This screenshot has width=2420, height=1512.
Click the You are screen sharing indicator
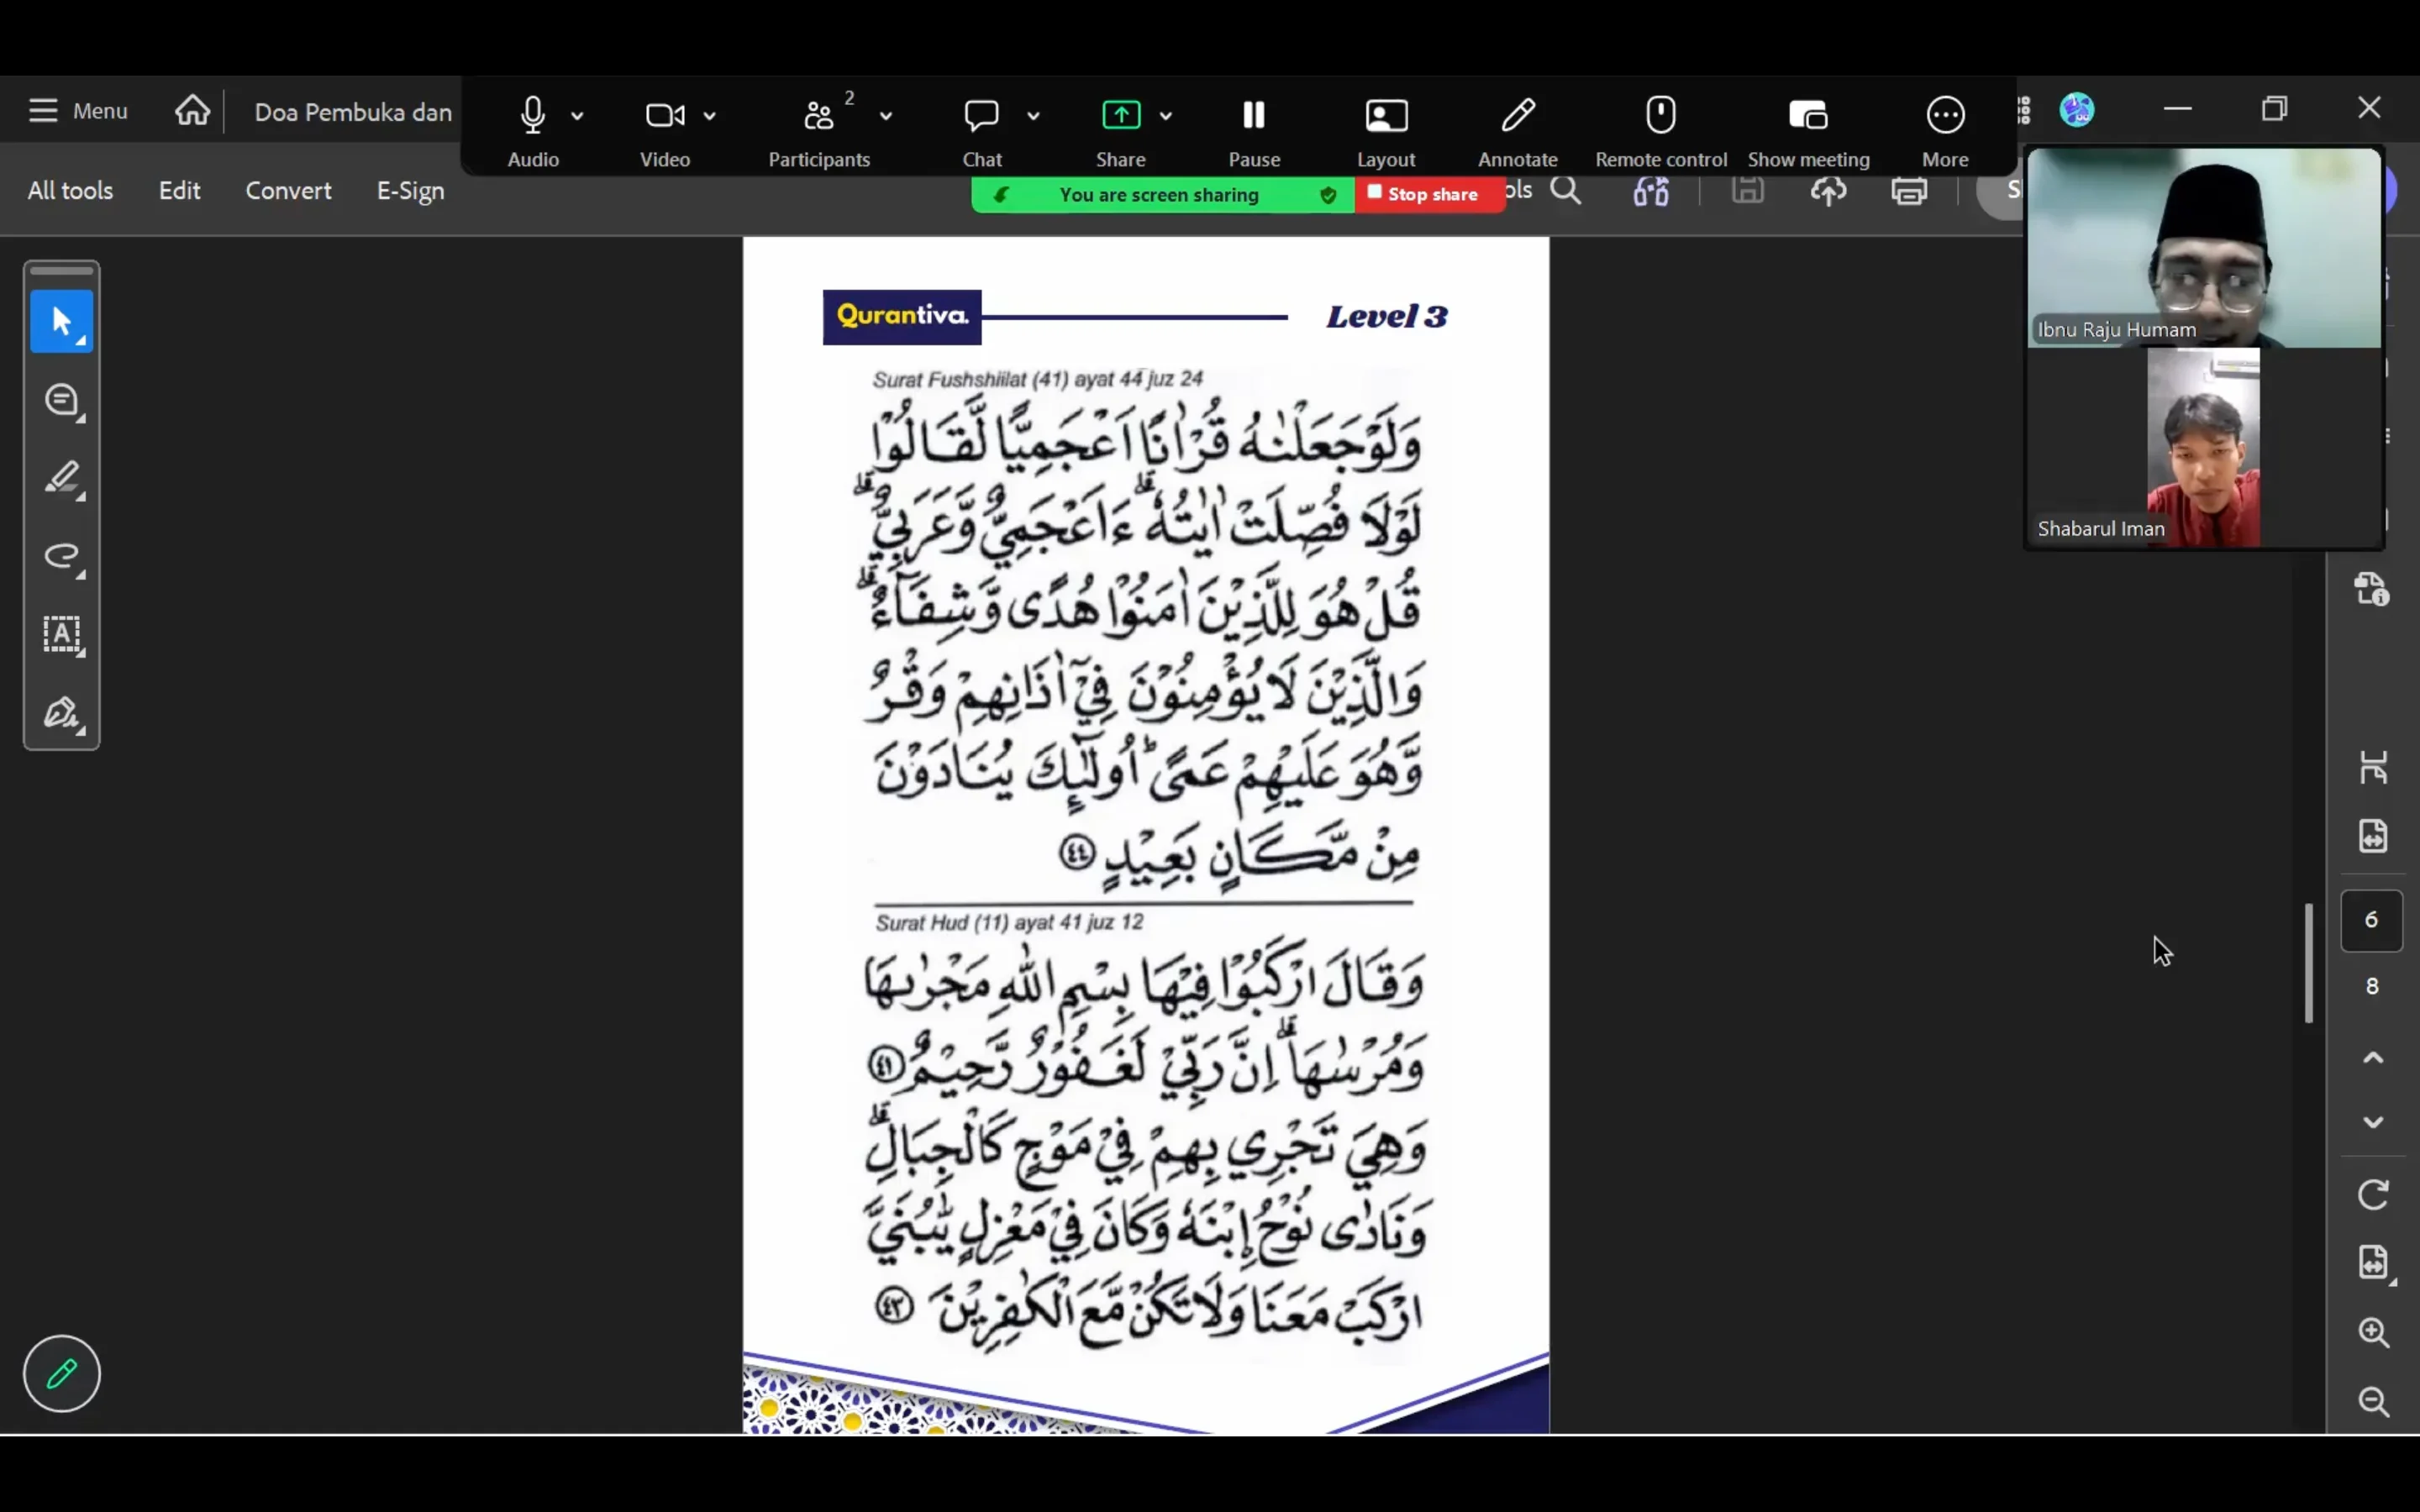point(1158,194)
